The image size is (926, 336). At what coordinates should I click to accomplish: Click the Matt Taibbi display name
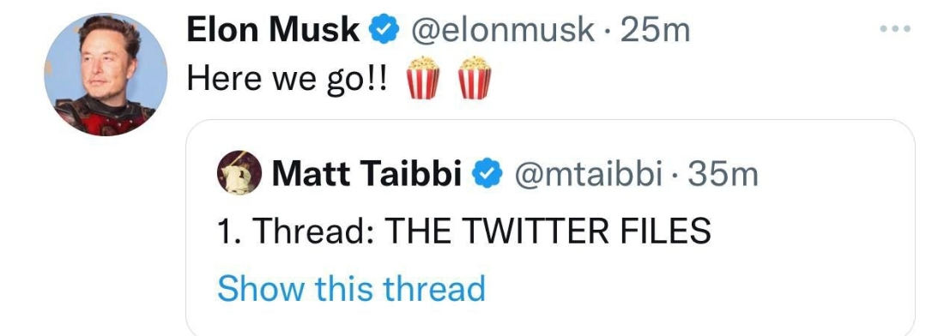point(366,173)
